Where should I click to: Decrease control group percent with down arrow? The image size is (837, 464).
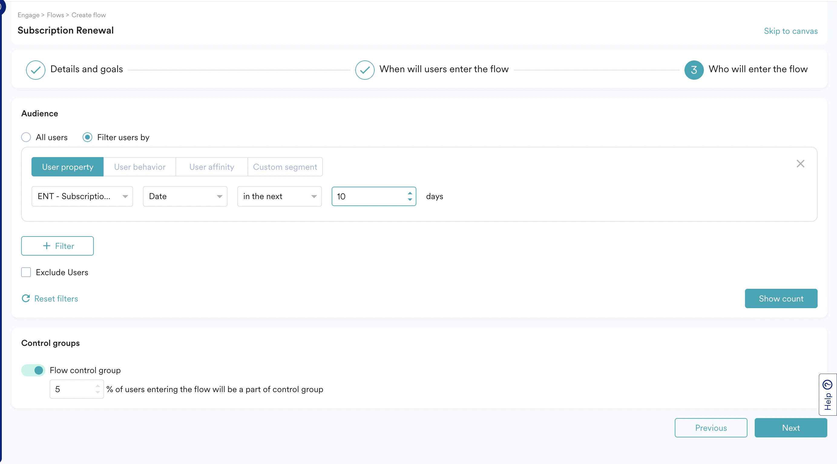[x=97, y=392]
